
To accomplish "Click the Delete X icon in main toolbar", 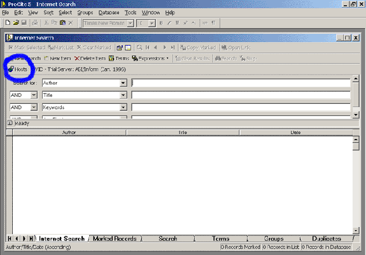I will tap(71, 23).
